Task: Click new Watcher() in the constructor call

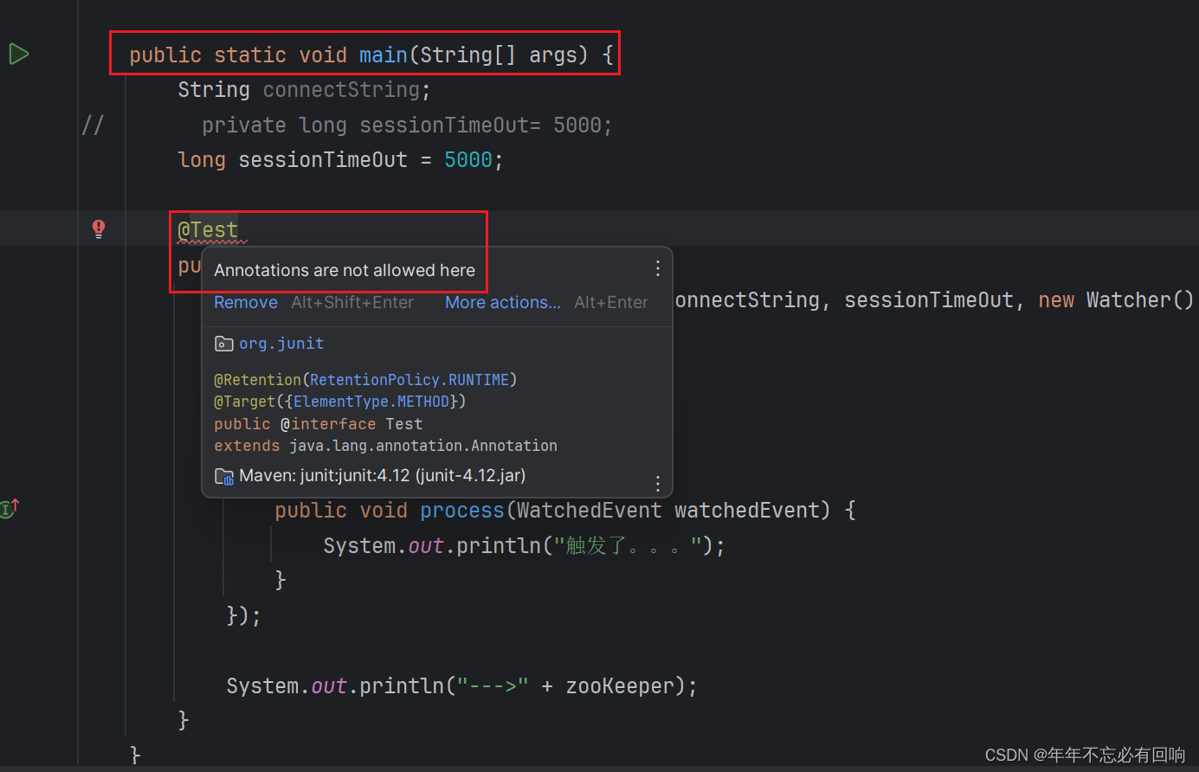Action: tap(1116, 300)
